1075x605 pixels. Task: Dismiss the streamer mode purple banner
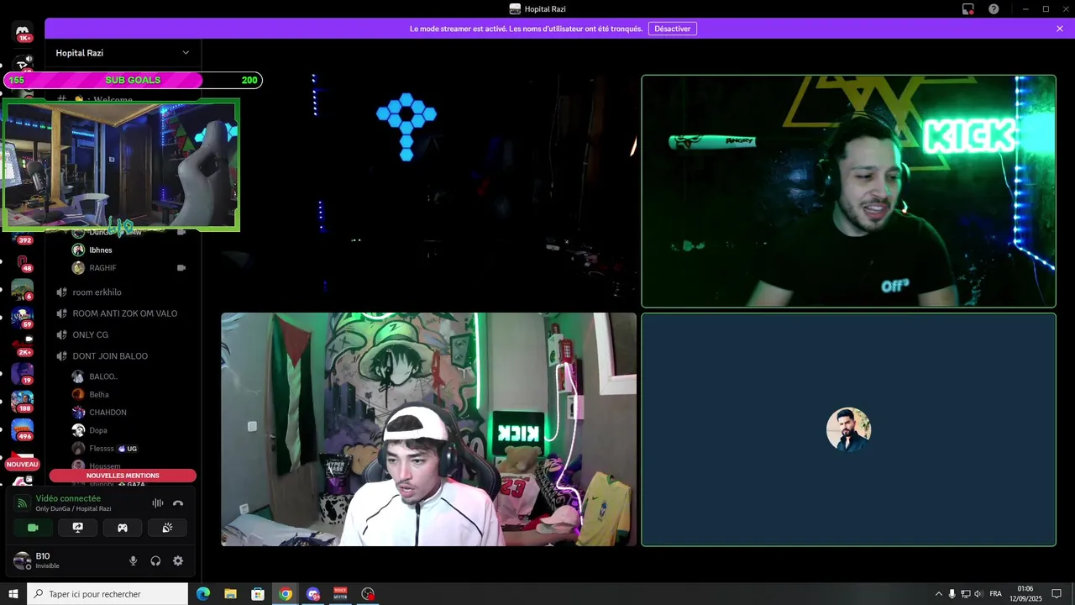pos(1060,29)
